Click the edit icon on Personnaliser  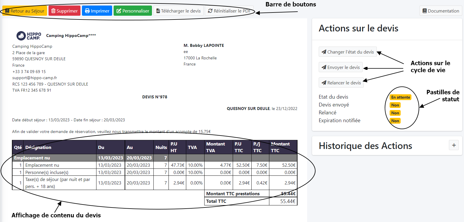pos(119,11)
